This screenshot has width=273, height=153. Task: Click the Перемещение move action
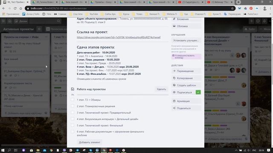pos(186,71)
